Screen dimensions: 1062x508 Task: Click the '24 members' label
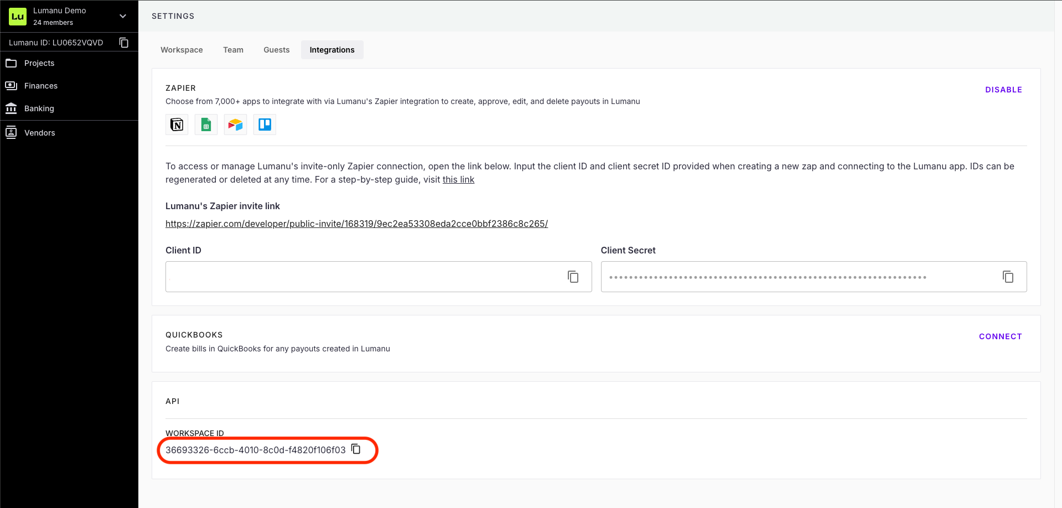coord(53,23)
